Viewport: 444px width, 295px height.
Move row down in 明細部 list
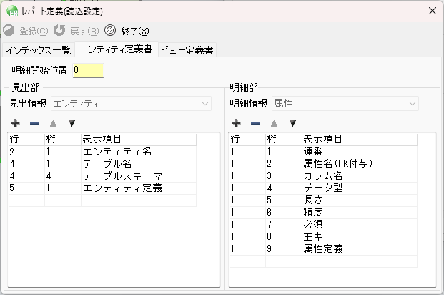click(292, 123)
